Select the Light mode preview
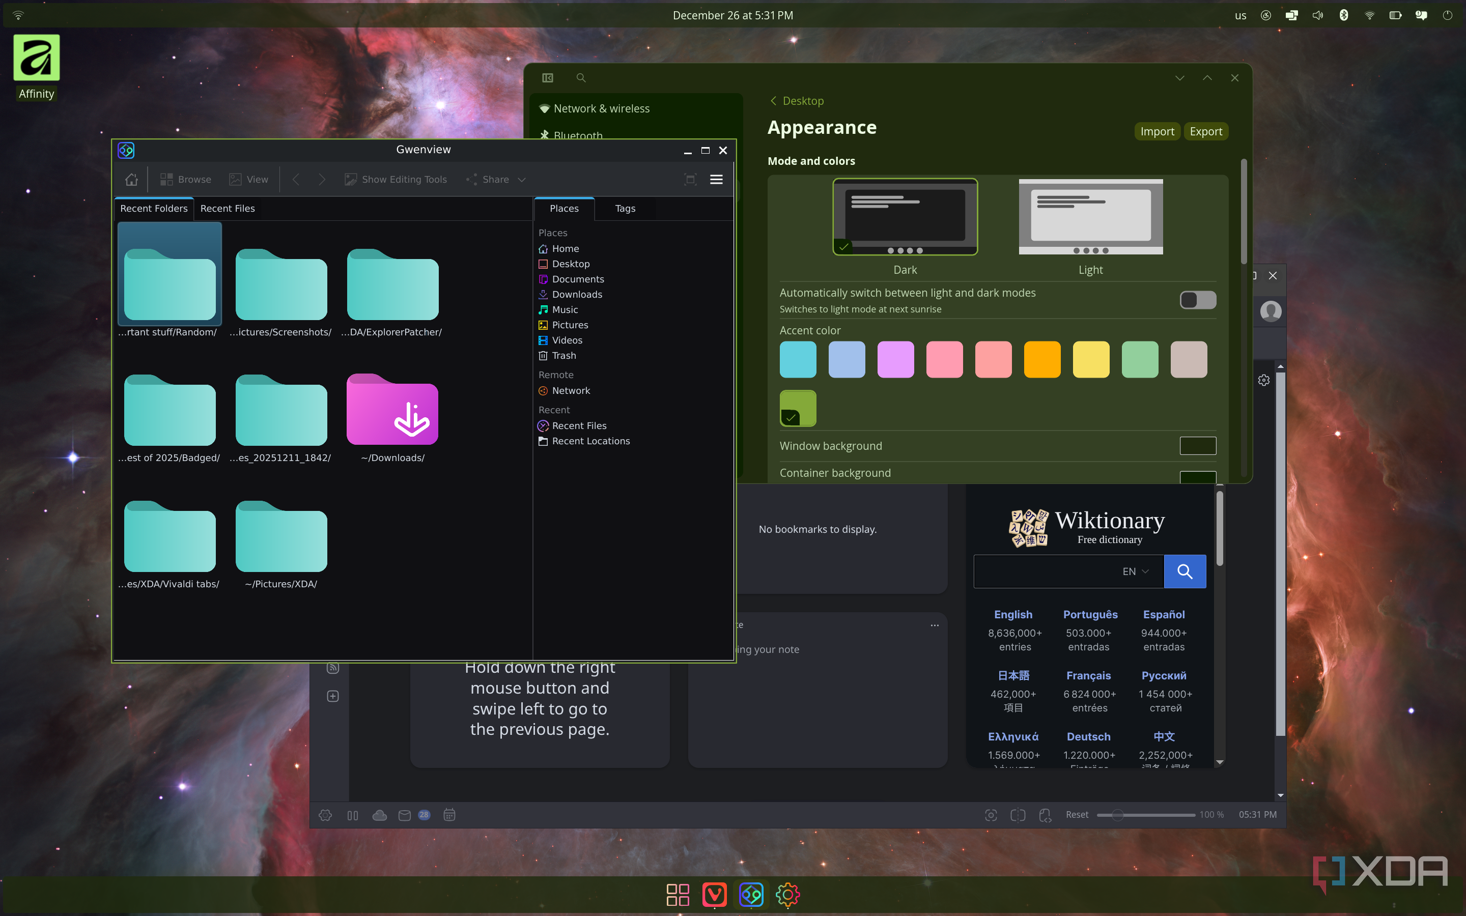The height and width of the screenshot is (916, 1466). [1090, 217]
